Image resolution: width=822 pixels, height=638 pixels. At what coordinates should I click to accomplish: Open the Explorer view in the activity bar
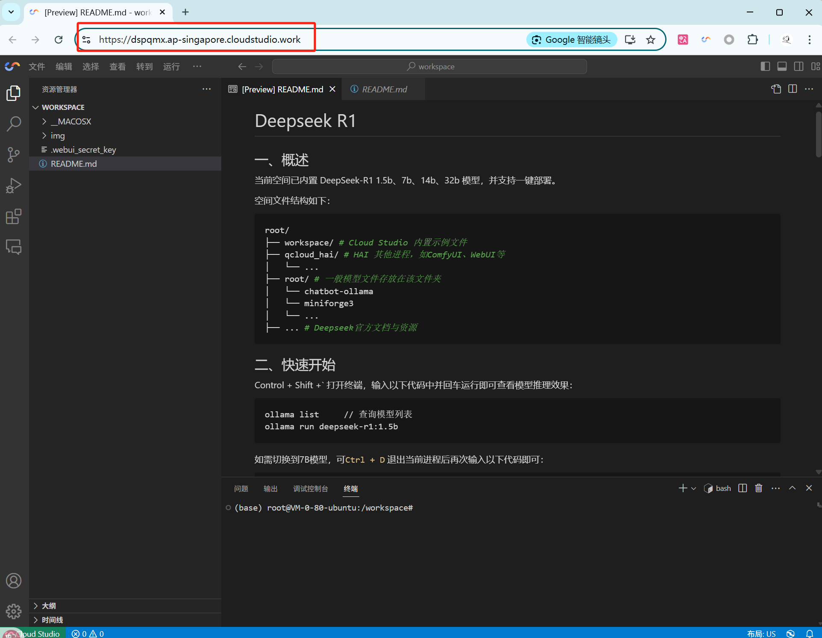point(14,93)
